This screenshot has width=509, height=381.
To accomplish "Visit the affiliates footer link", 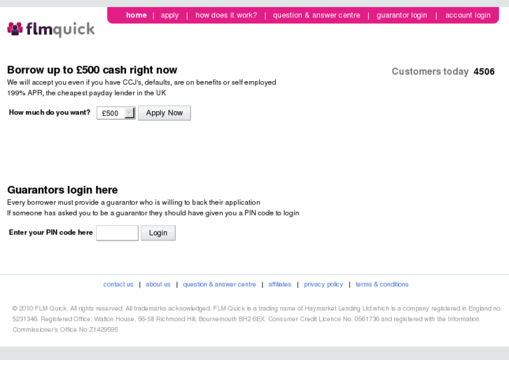I will click(280, 285).
